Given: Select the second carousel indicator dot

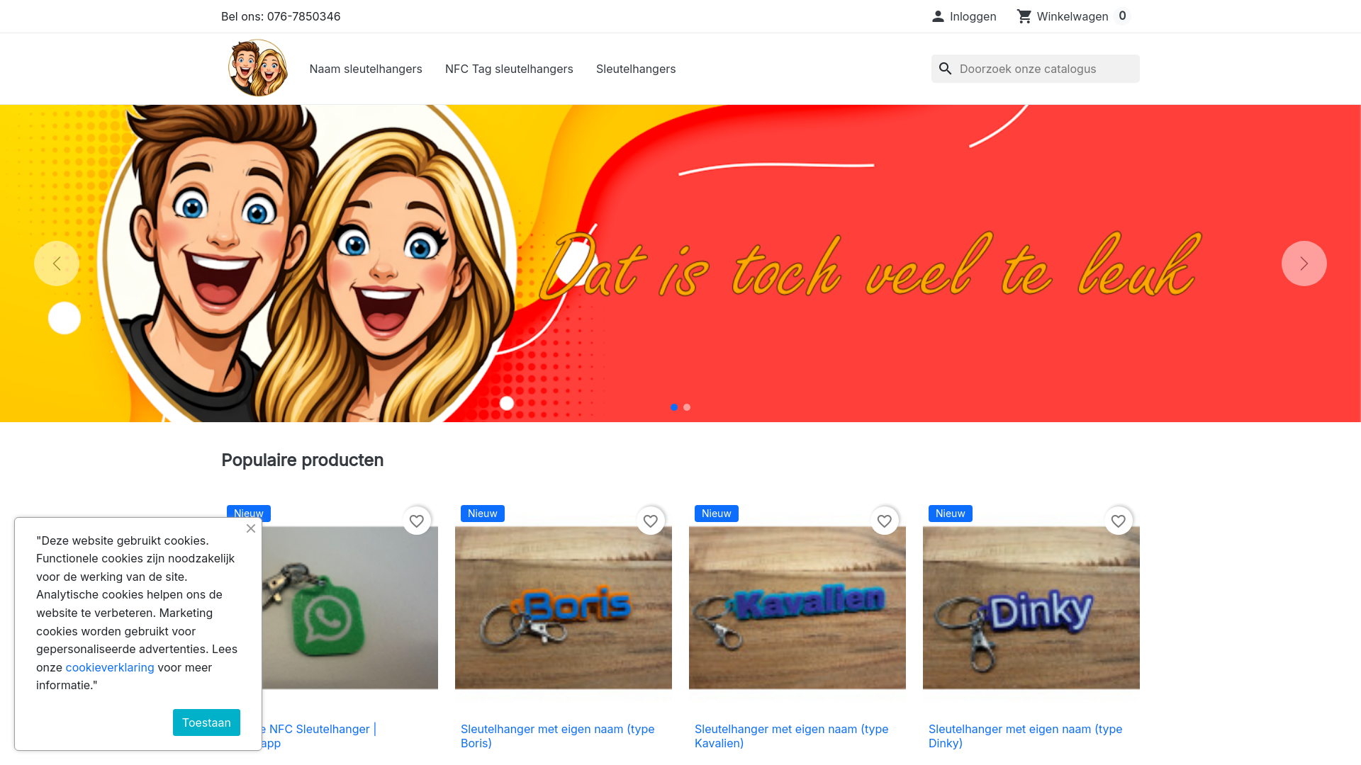Looking at the screenshot, I should point(687,407).
